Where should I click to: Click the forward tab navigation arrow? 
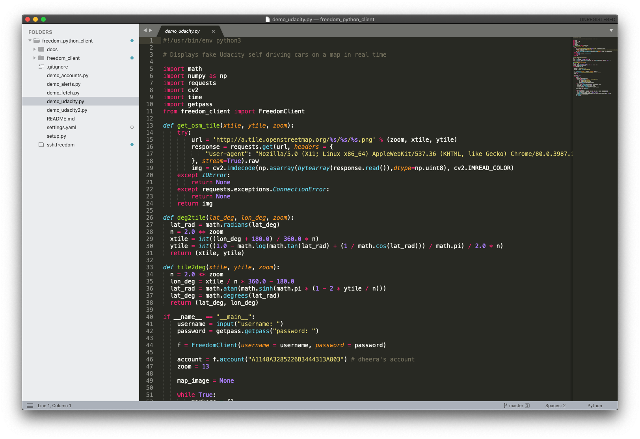(x=151, y=30)
